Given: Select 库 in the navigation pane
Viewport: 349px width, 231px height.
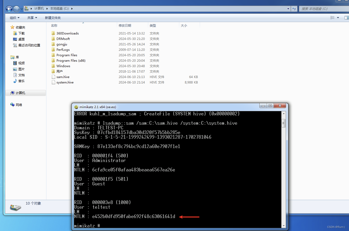Looking at the screenshot, I should [x=15, y=57].
